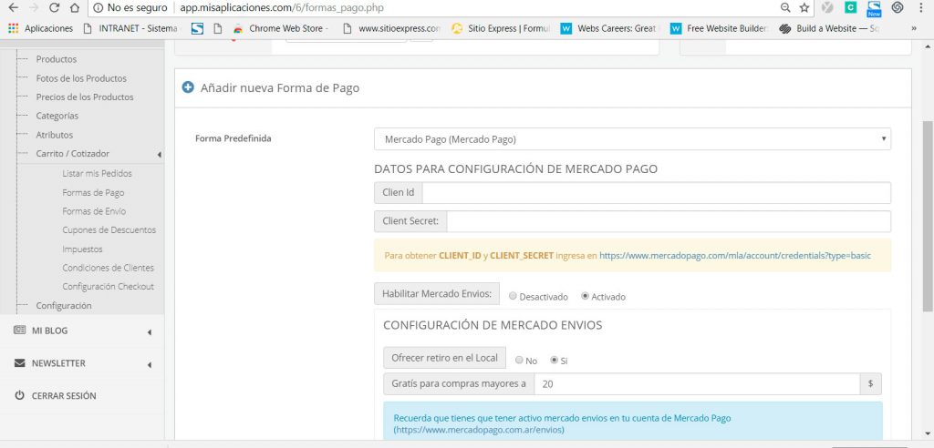Click the NEWSLETTER envelope icon
The height and width of the screenshot is (448, 934).
pos(19,363)
